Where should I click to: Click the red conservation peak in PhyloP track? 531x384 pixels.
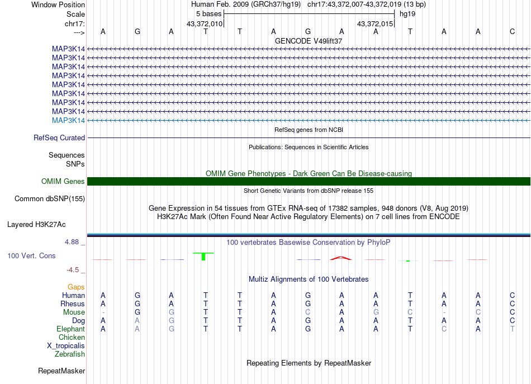click(x=341, y=258)
